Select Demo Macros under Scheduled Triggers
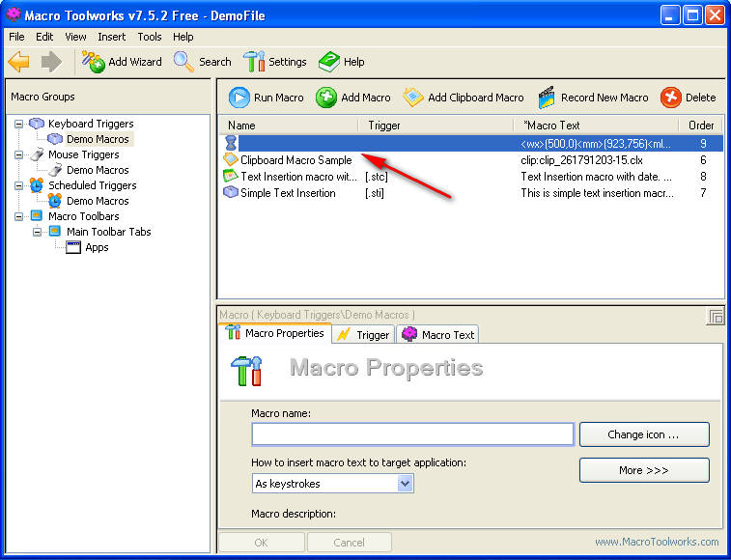 pyautogui.click(x=98, y=201)
